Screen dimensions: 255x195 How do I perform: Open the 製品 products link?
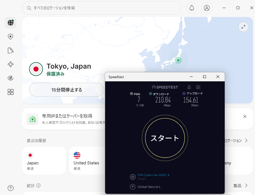point(237,185)
